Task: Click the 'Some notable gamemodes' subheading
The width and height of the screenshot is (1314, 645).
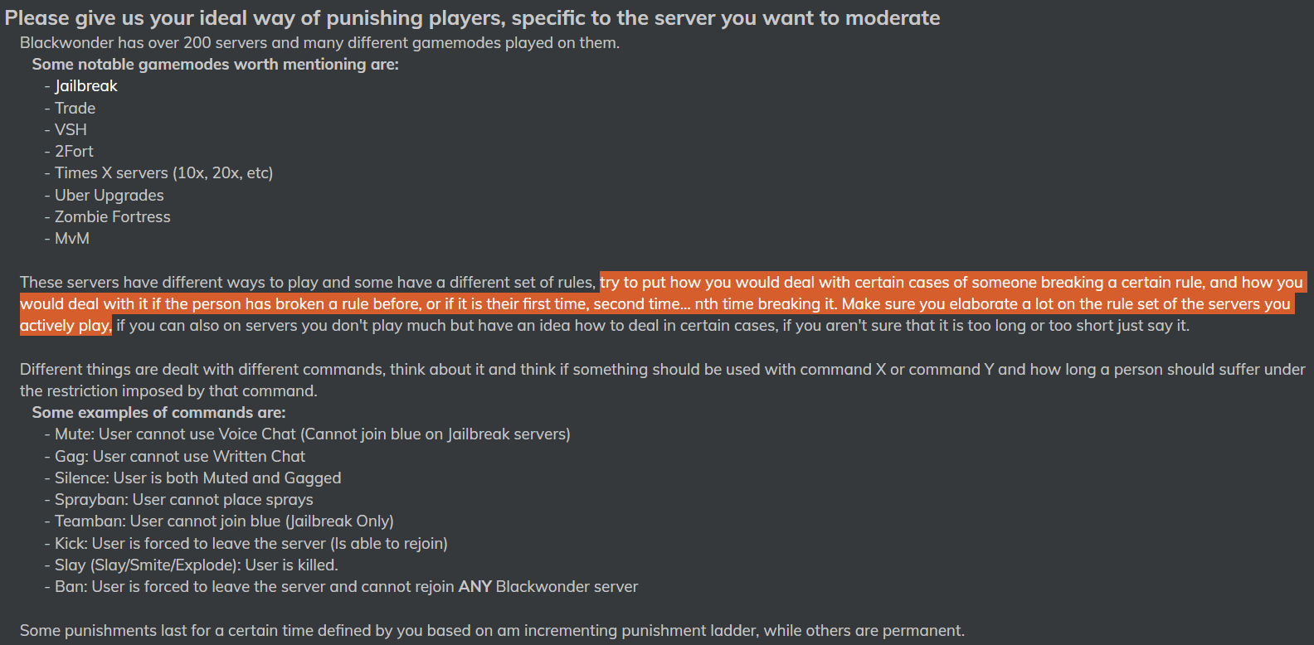Action: pos(216,64)
